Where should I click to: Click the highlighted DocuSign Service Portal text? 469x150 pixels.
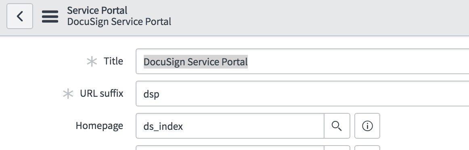pyautogui.click(x=196, y=62)
